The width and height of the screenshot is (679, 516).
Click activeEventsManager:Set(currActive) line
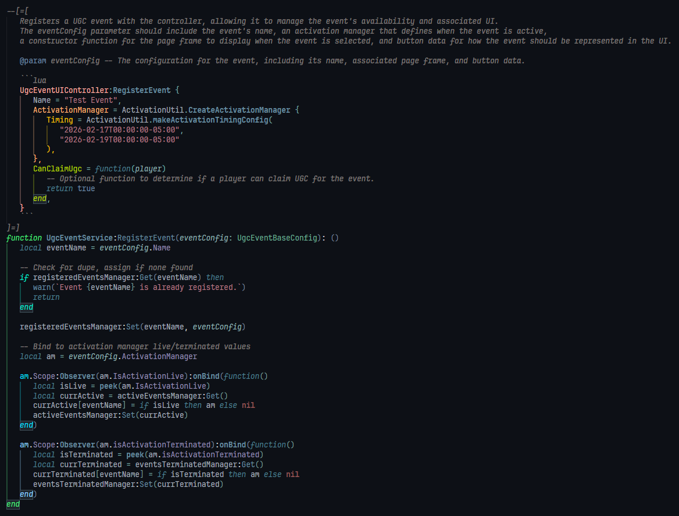click(110, 415)
